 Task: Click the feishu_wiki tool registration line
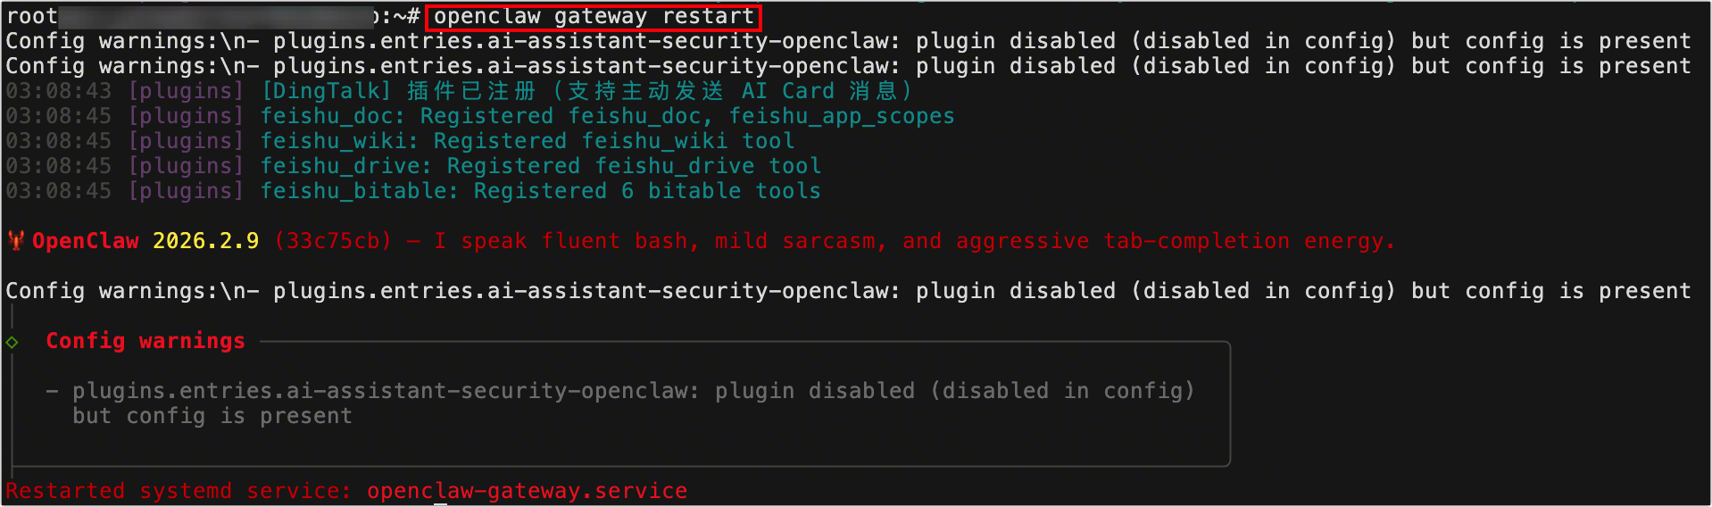click(x=527, y=141)
